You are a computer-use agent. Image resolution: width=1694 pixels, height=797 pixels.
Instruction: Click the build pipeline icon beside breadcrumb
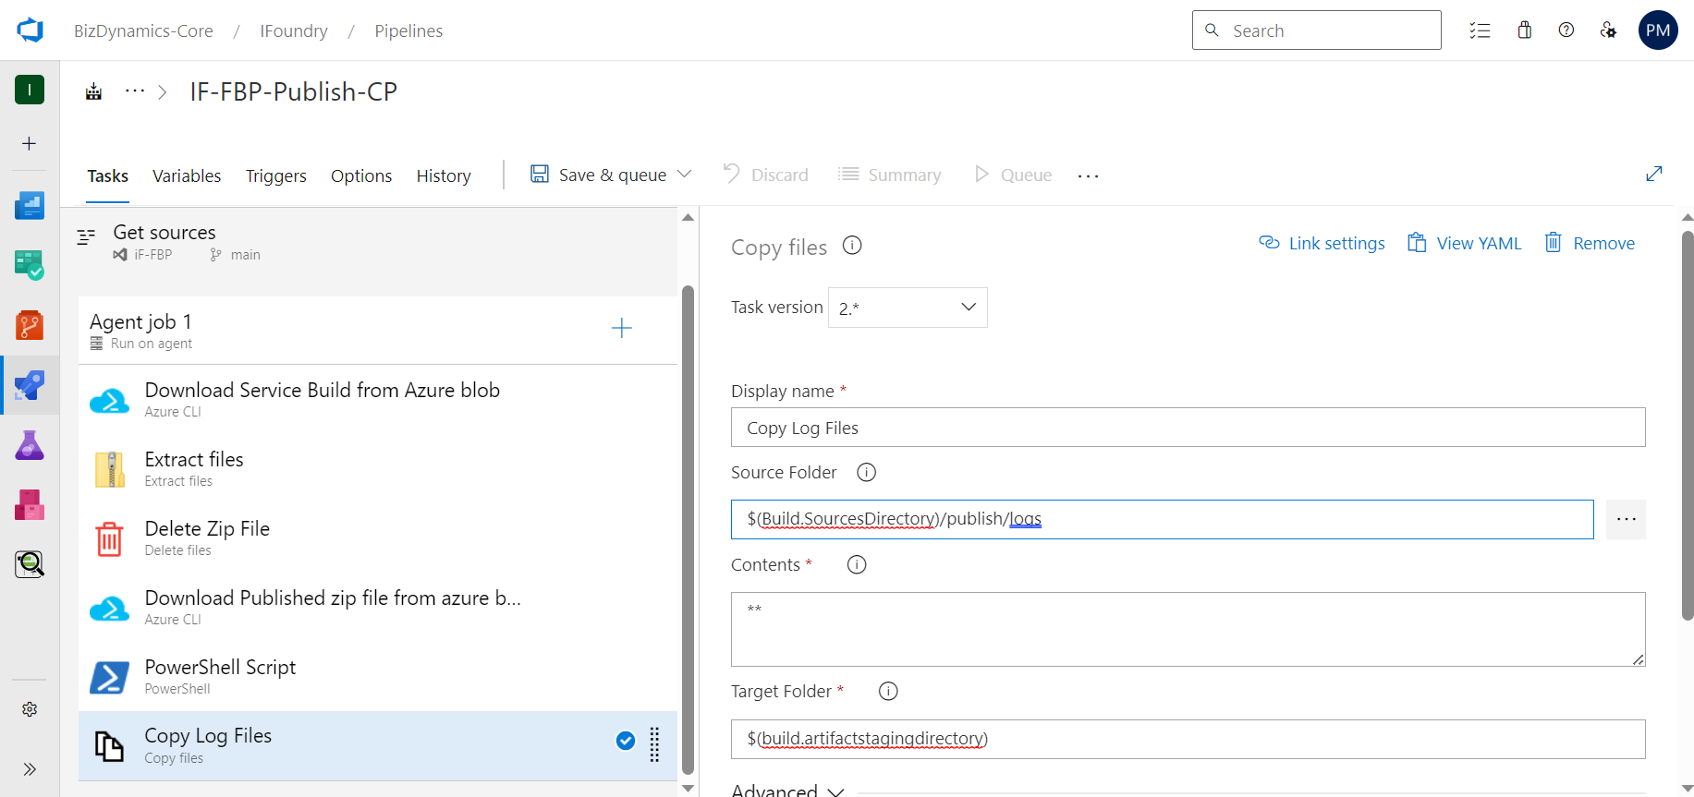click(x=93, y=91)
